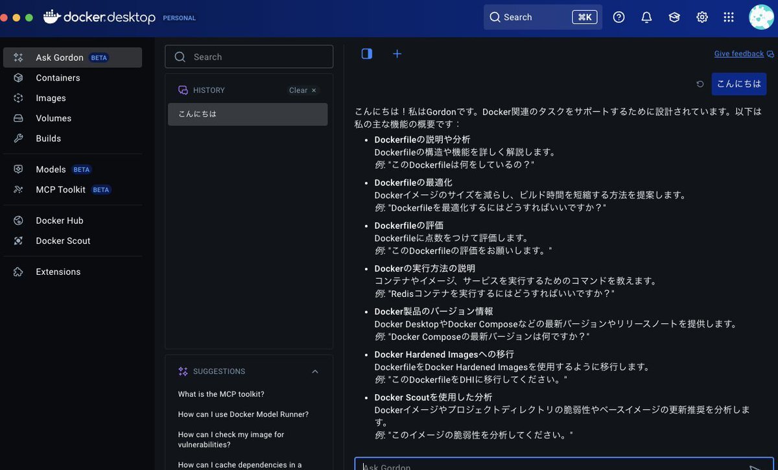Image resolution: width=778 pixels, height=470 pixels.
Task: Click the PERSONAL plan label
Action: 180,18
